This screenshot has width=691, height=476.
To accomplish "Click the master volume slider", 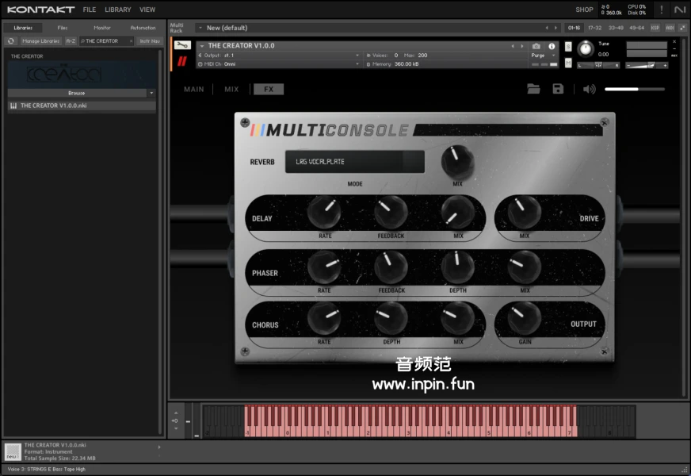I will click(x=634, y=90).
